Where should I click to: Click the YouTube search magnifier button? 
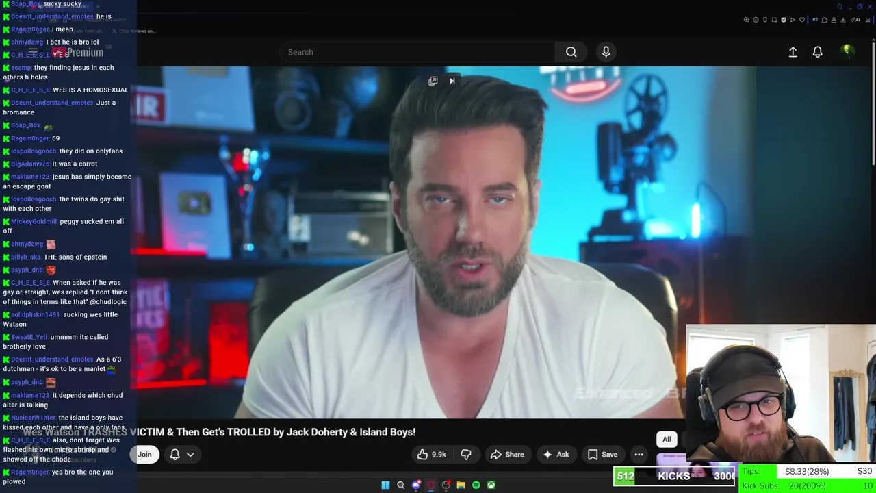571,52
